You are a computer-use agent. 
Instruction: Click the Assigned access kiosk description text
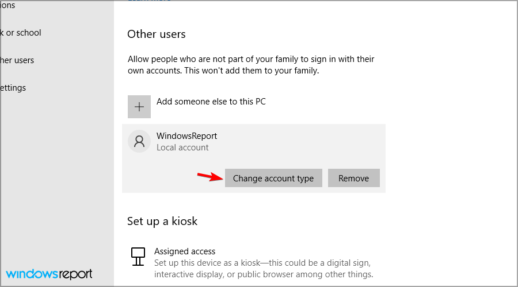[x=263, y=269]
